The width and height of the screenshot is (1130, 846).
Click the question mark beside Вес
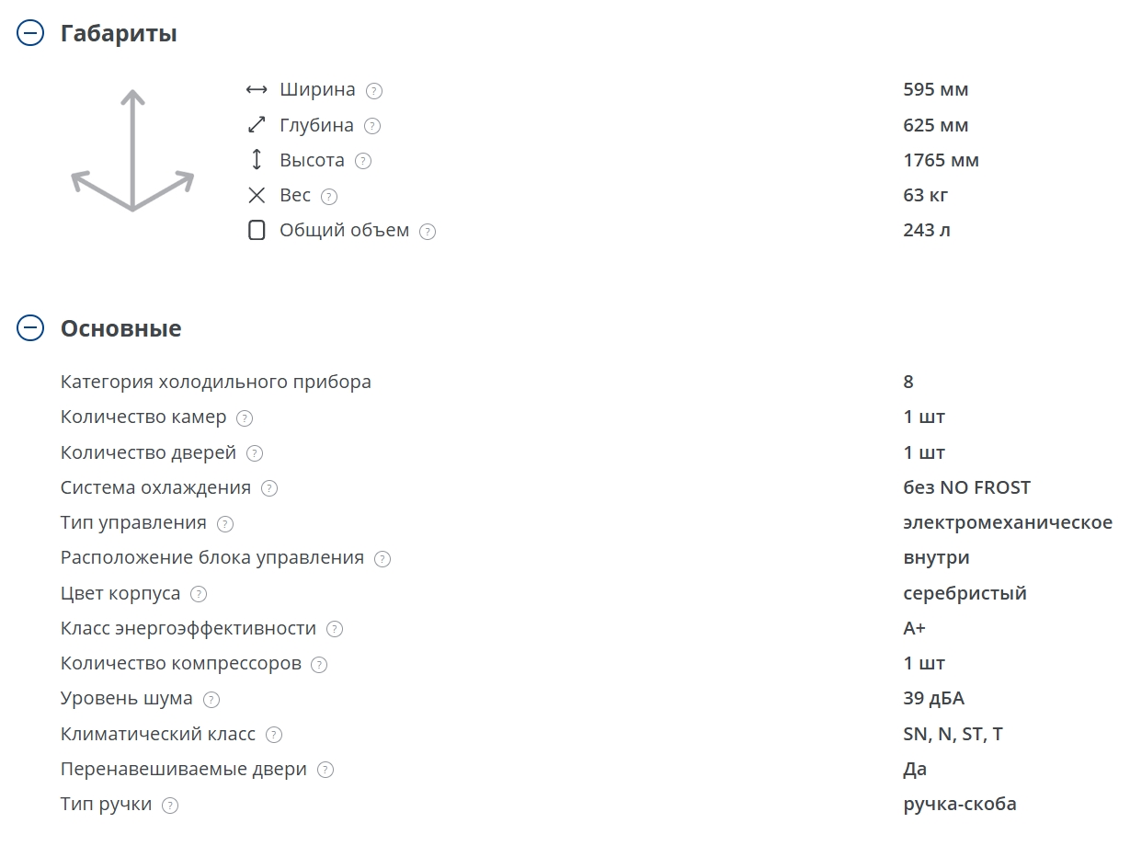pos(329,196)
